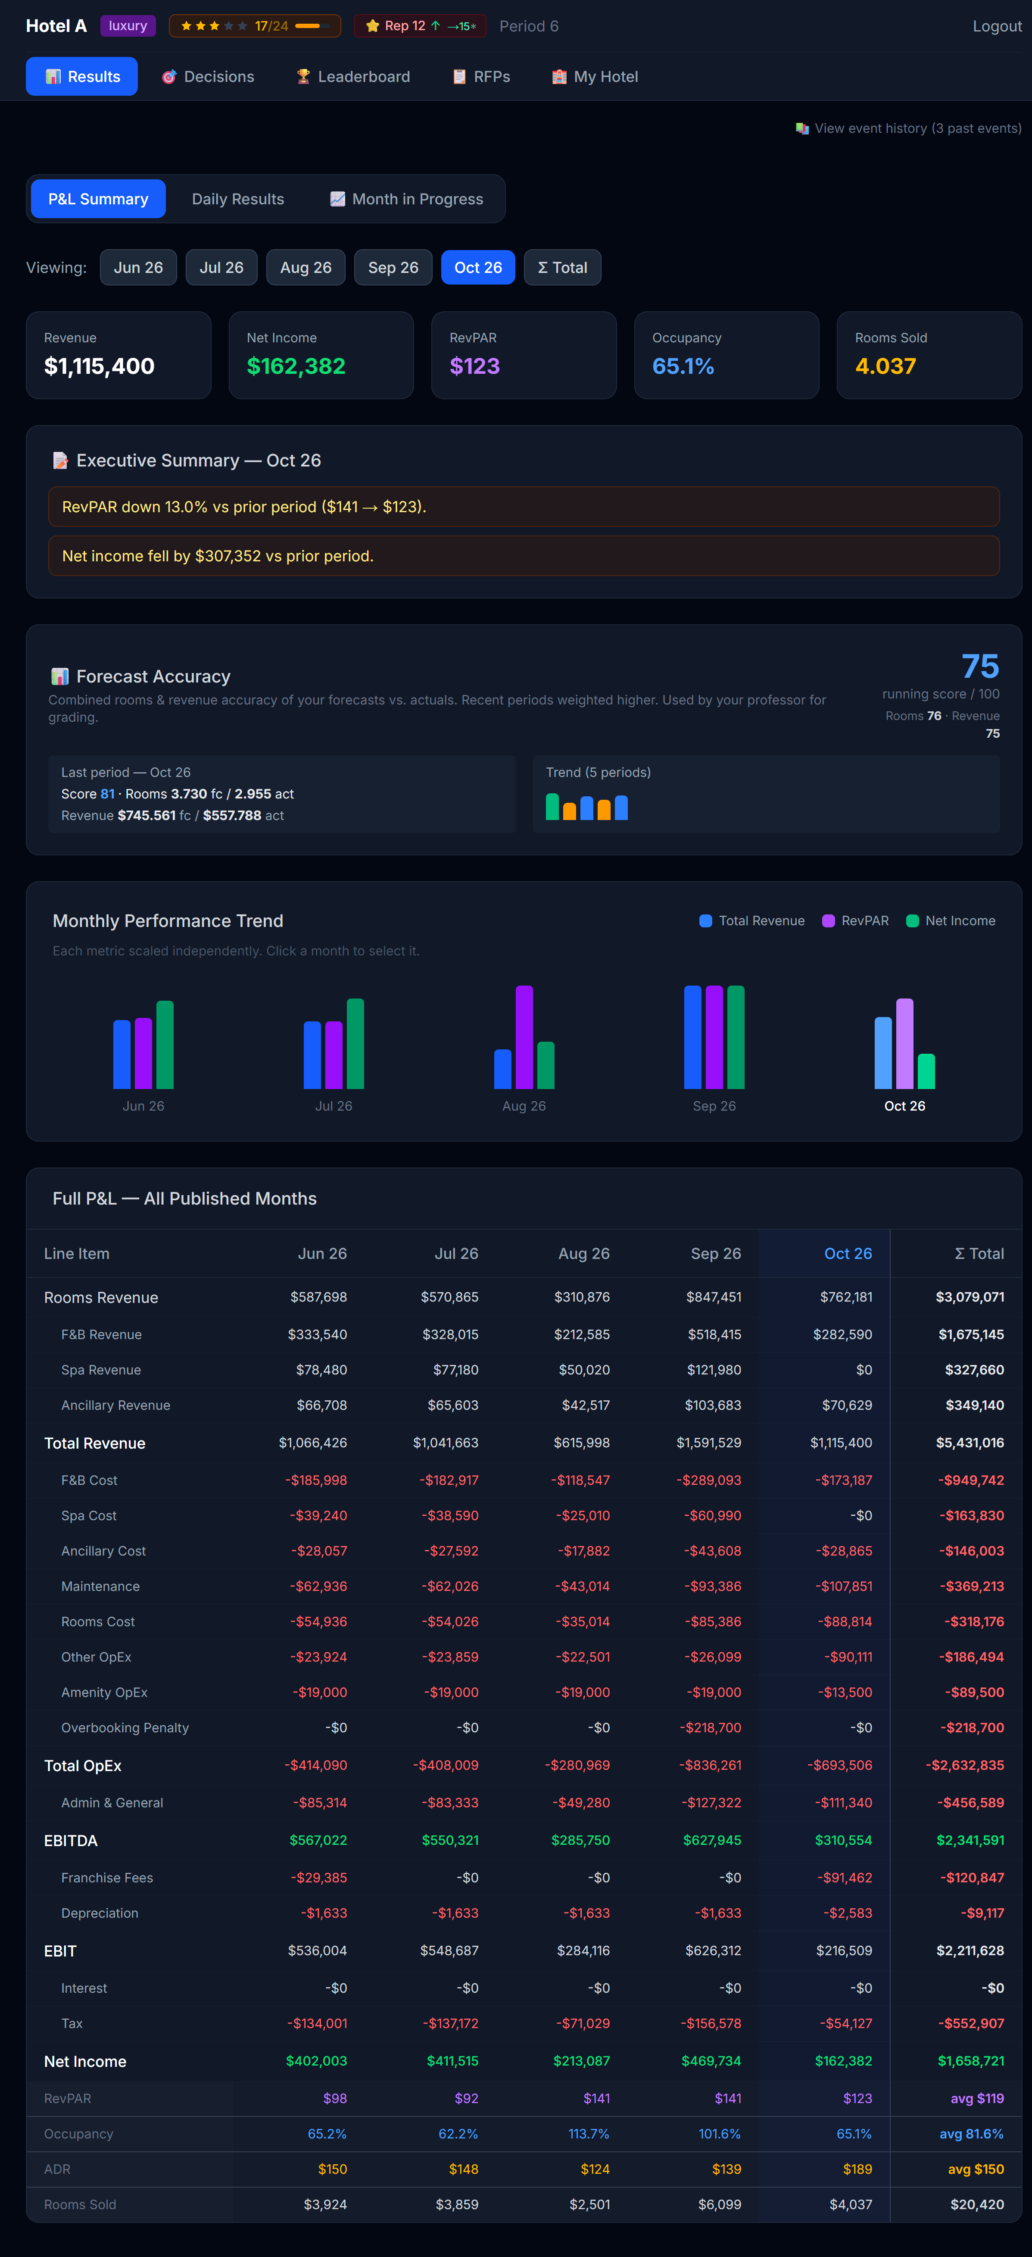
Task: Click total Rooms Sold $20,420
Action: point(977,2204)
